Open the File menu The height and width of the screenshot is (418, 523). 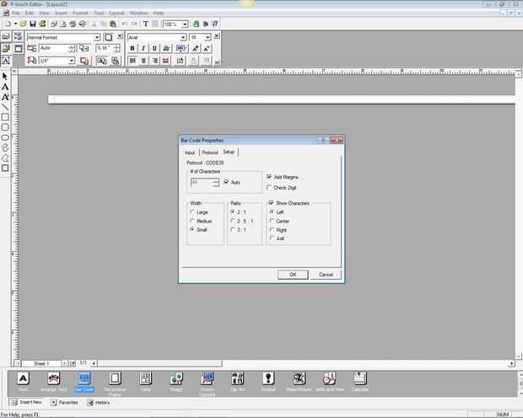click(16, 13)
